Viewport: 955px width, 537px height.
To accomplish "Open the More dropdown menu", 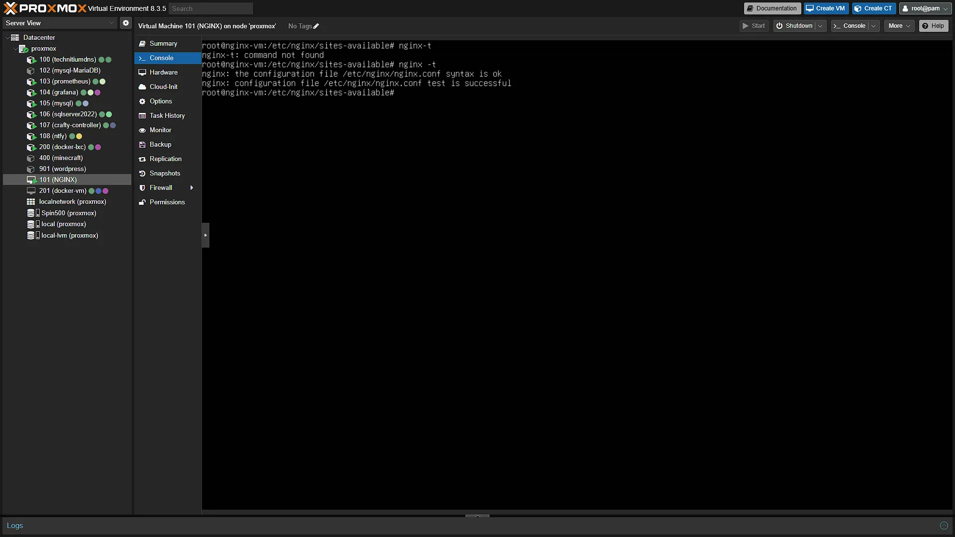I will [899, 26].
